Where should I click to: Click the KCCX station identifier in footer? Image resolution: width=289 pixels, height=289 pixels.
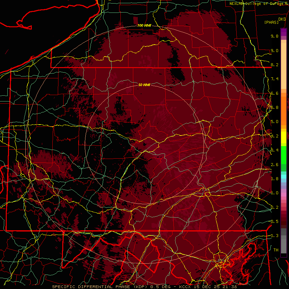[185, 287]
